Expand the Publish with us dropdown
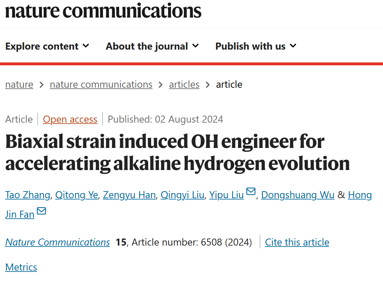 [x=256, y=46]
